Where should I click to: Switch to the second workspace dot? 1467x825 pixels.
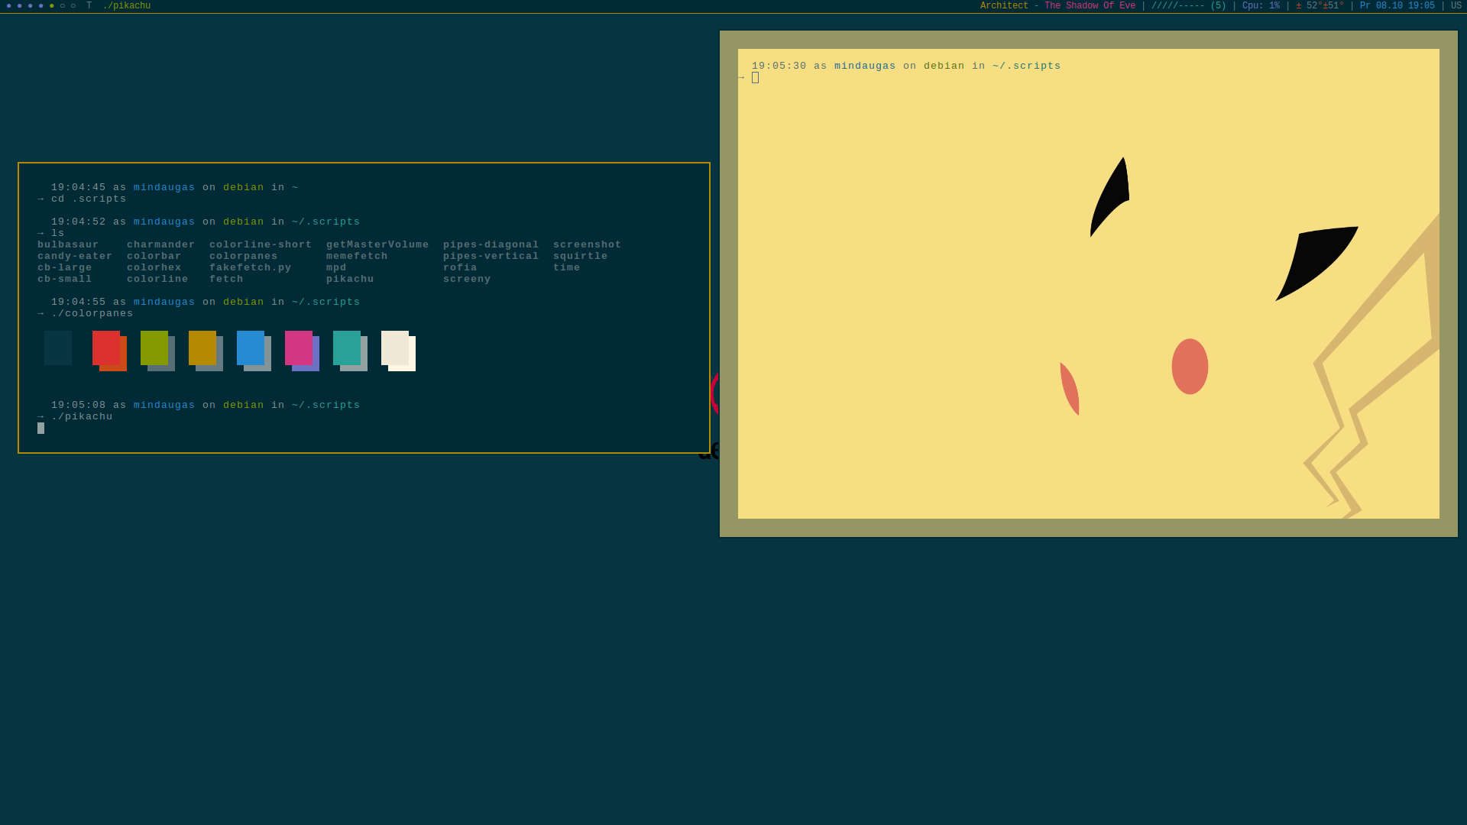point(20,6)
